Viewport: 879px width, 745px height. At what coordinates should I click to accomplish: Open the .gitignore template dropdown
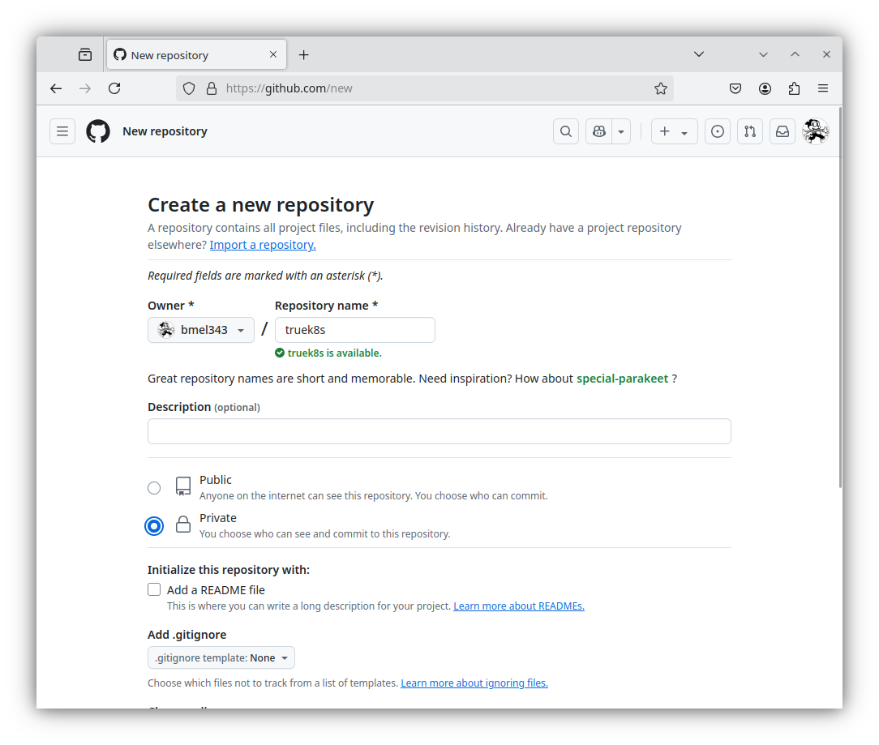[x=221, y=657]
